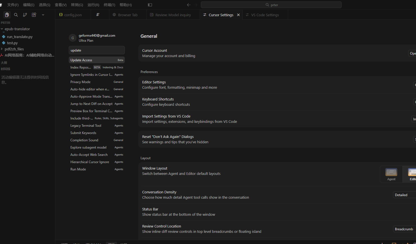
Task: Open the 帮助(H) menu
Action: pos(125,5)
